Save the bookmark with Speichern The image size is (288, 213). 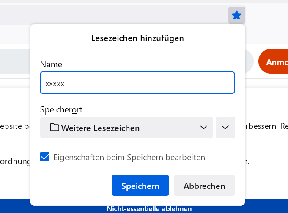click(x=140, y=186)
